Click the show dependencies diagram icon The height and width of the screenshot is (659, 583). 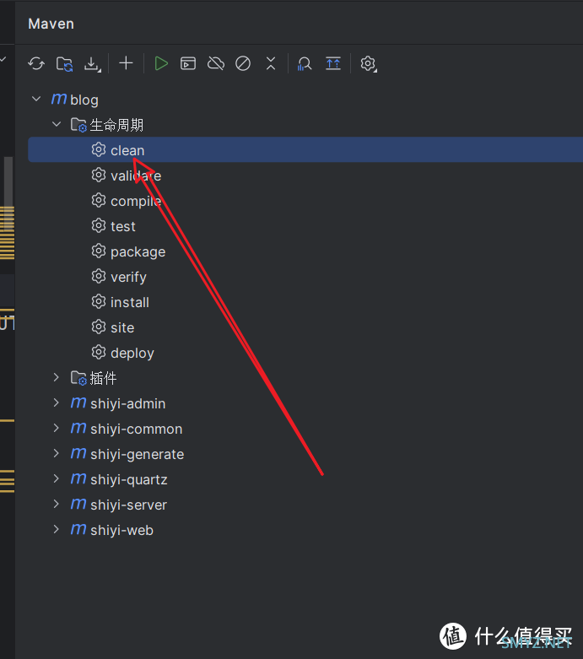[333, 63]
